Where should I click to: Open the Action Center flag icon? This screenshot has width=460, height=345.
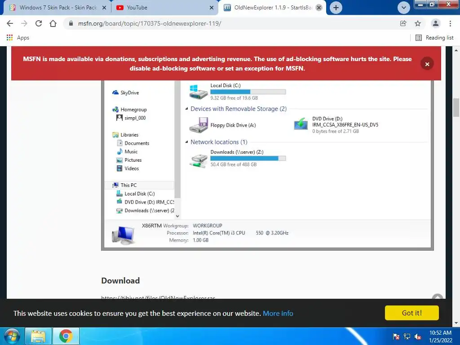396,336
